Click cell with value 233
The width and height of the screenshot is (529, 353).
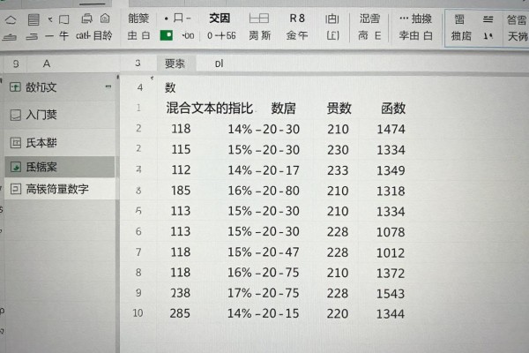tap(338, 170)
